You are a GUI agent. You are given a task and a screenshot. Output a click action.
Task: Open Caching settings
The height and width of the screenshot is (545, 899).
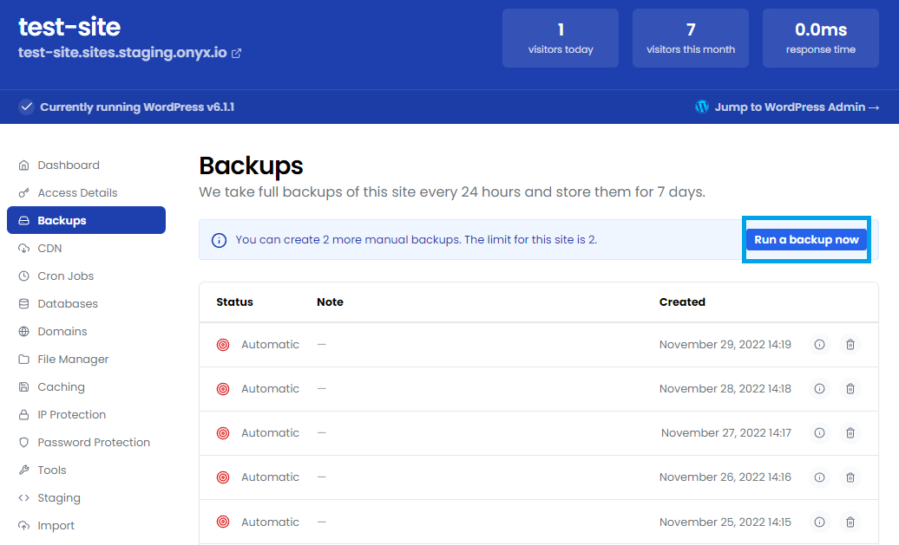click(86, 387)
